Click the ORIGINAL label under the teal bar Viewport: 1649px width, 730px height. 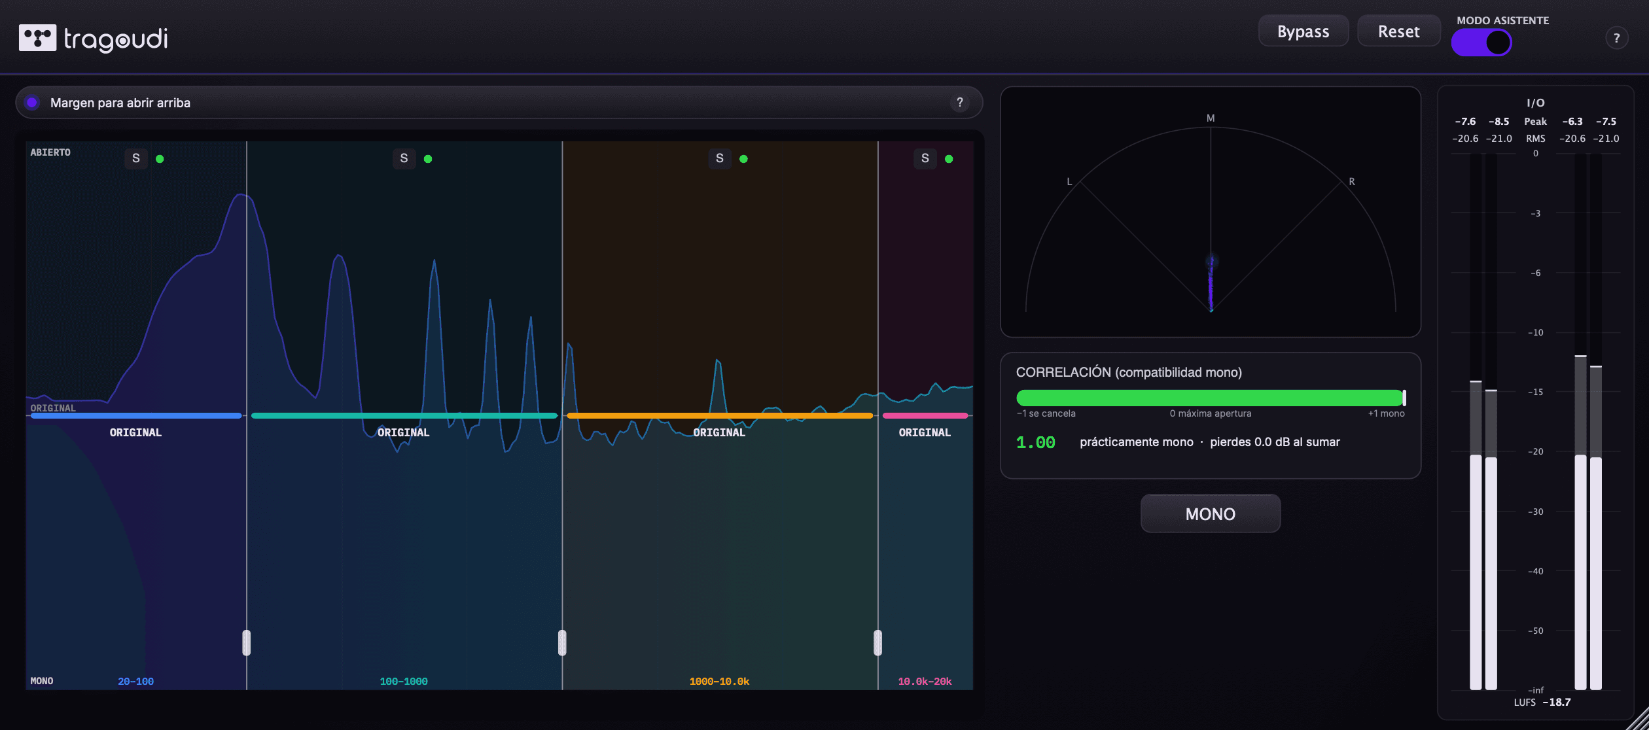(404, 432)
